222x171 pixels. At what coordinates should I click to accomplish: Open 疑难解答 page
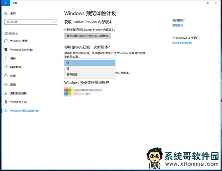16,67
